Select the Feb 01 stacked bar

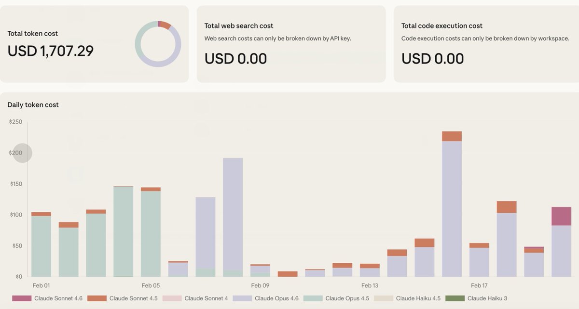click(41, 243)
